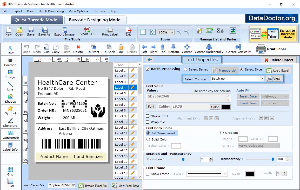Select the Symbol tool
300x190 pixels.
point(10,110)
